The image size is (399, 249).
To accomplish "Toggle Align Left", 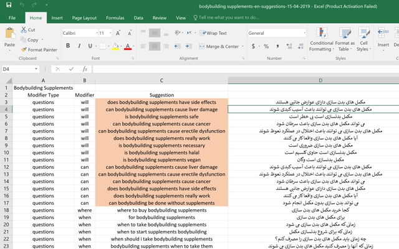I will point(143,46).
